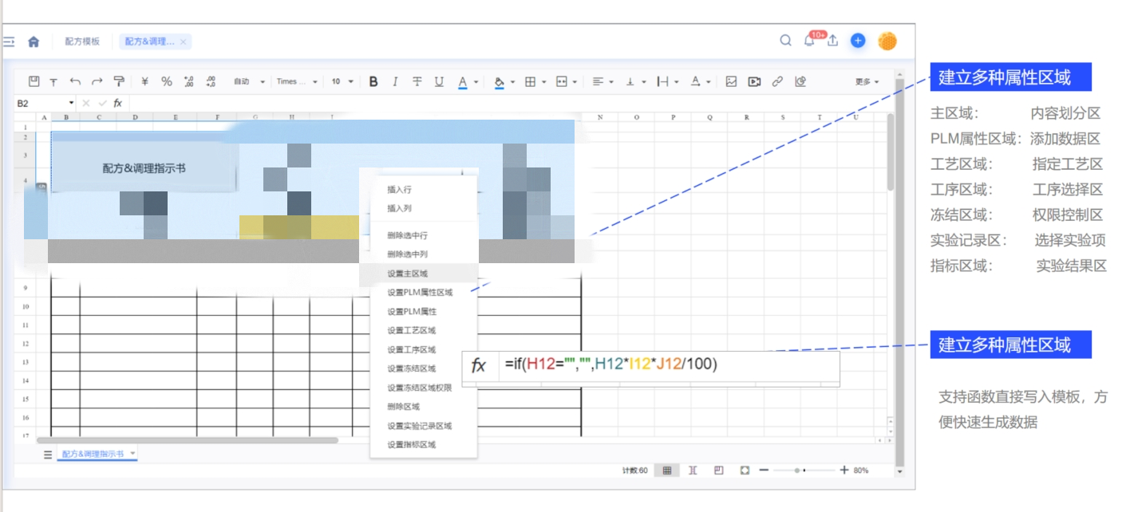This screenshot has height=512, width=1130.
Task: Choose 设置指标区域 menu item
Action: [x=411, y=444]
